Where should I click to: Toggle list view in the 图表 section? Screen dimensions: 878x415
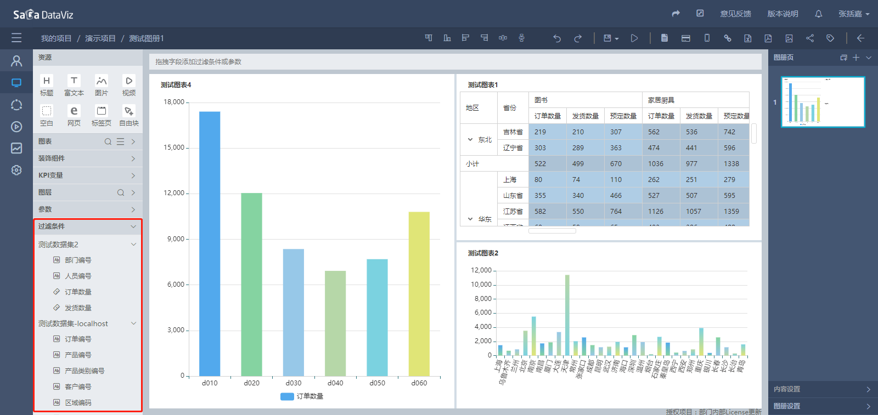coord(120,141)
